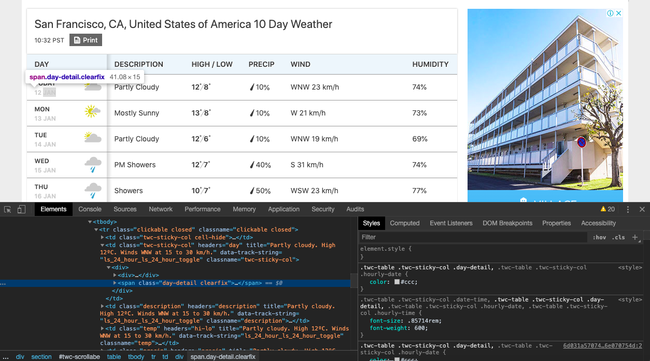Click Monday's Mostly Sunny weather icon
The height and width of the screenshot is (361, 650).
click(x=92, y=112)
